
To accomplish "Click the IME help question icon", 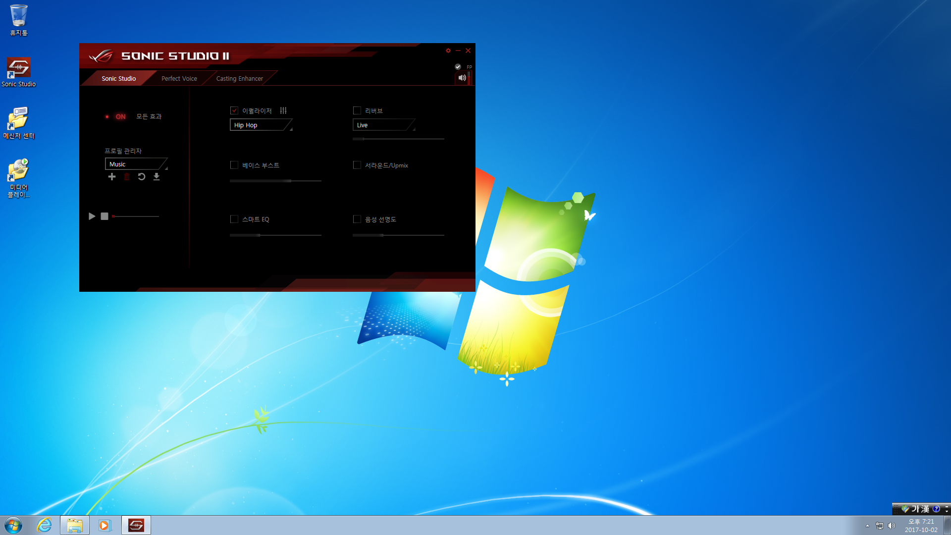I will coord(936,509).
